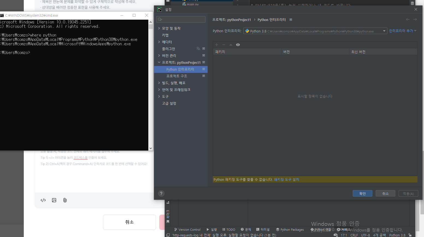Viewport: 424px width, 237px height.
Task: Focus the settings search field
Action: tap(181, 19)
